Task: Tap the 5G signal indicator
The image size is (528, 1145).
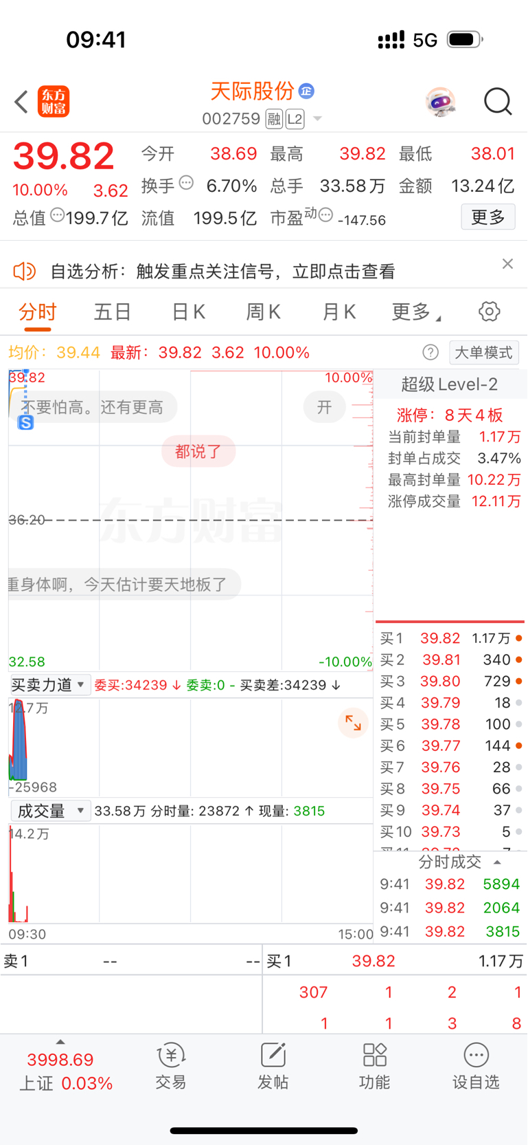Action: click(425, 40)
